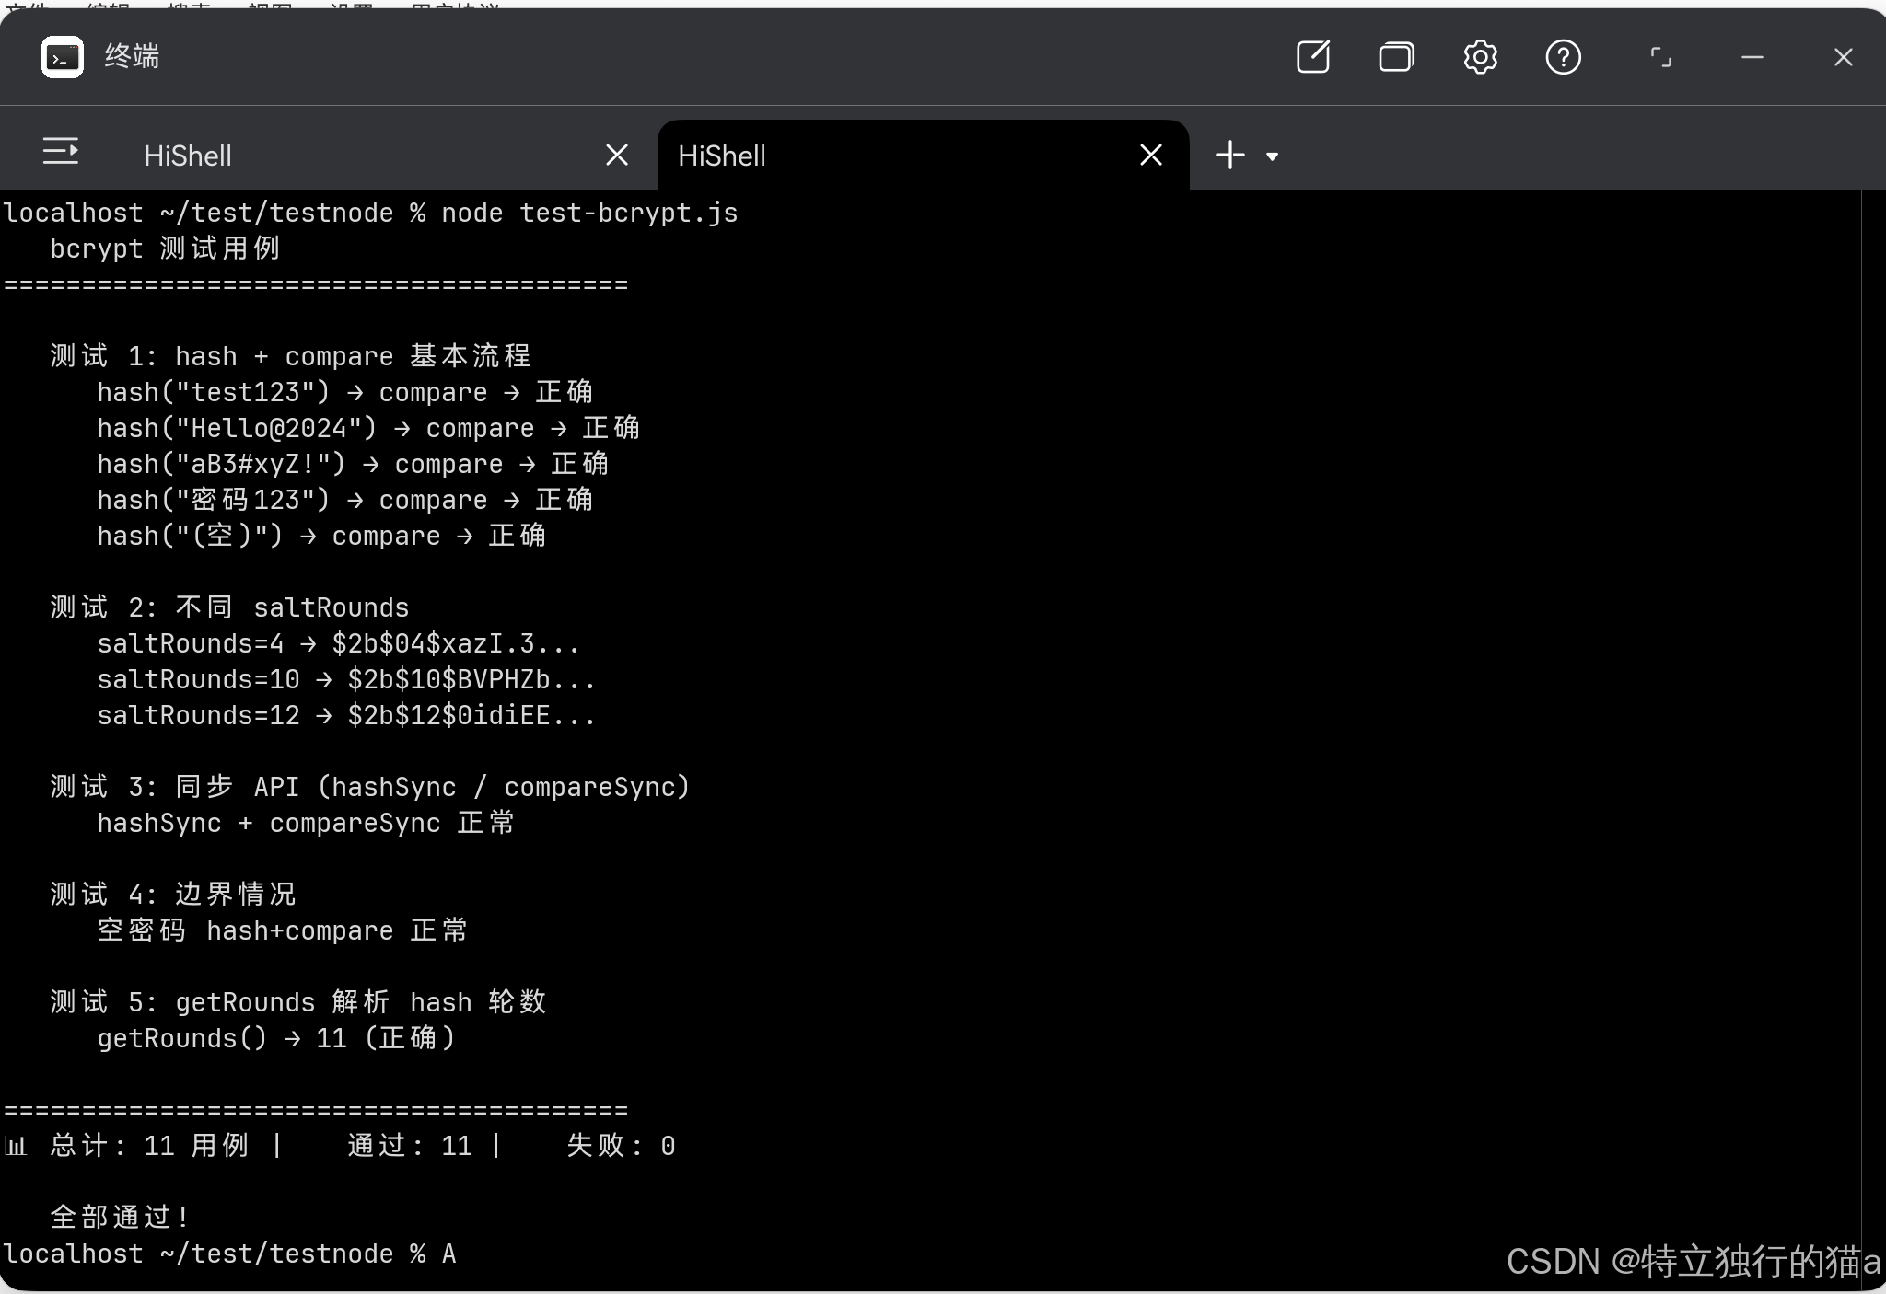Click the terminal app icon in title bar
Image resolution: width=1886 pixels, height=1294 pixels.
[63, 57]
